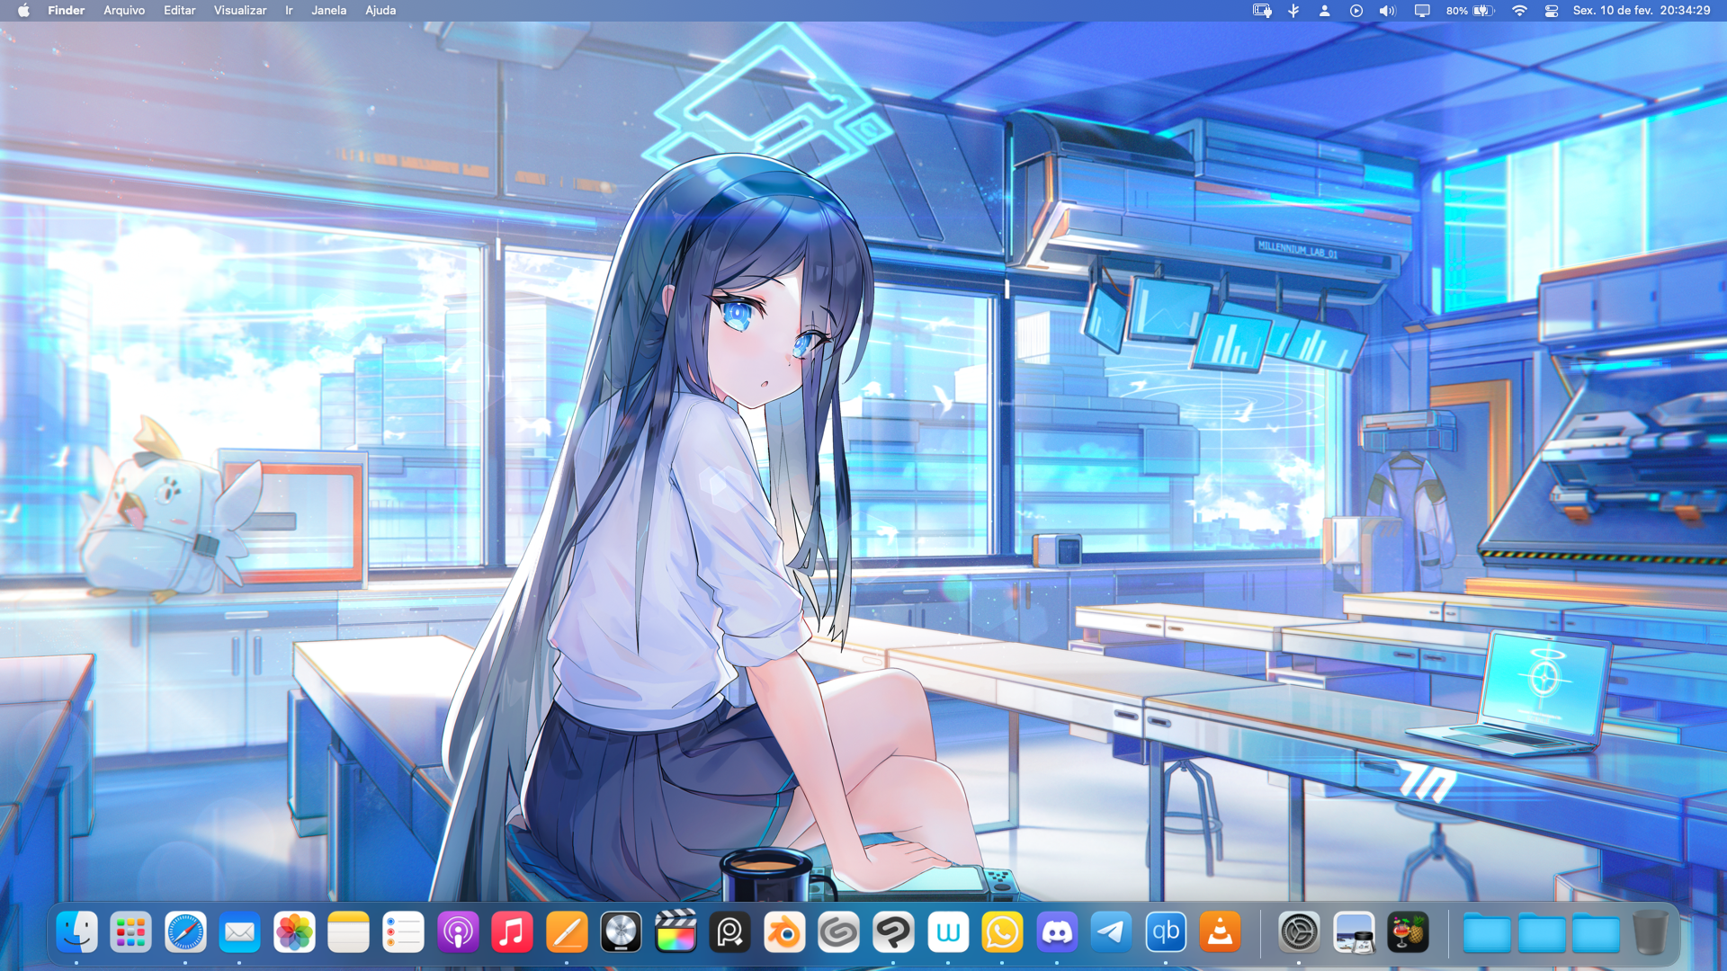The image size is (1727, 971).
Task: Open the Ir menu
Action: pyautogui.click(x=289, y=11)
